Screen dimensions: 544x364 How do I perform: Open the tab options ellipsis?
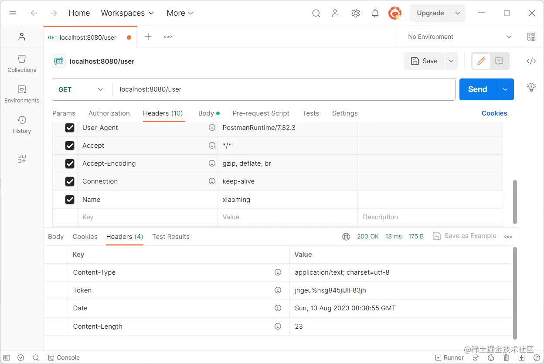point(168,37)
